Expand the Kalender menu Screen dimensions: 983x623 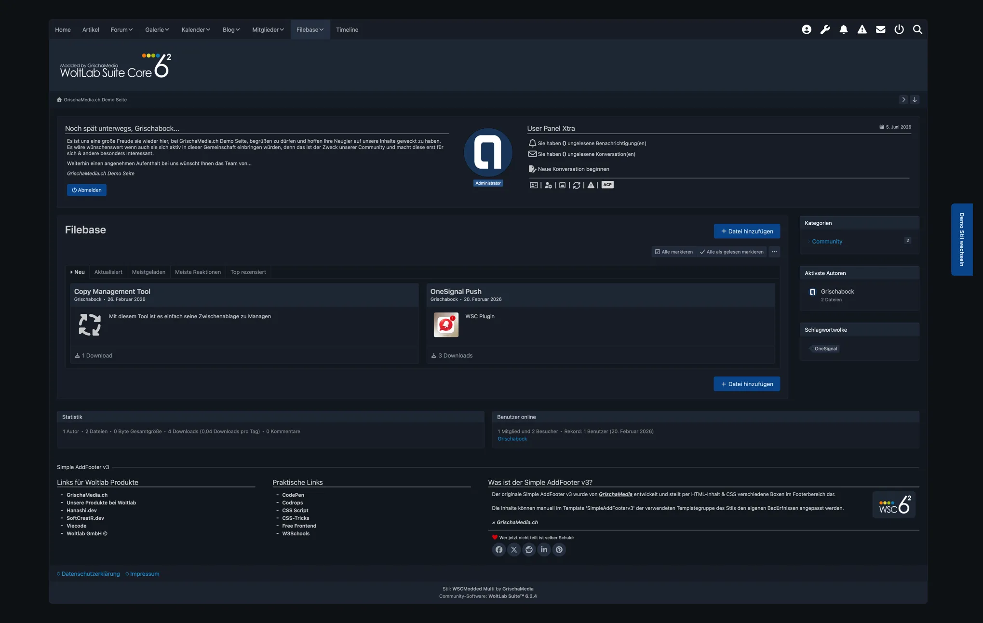[x=196, y=30]
